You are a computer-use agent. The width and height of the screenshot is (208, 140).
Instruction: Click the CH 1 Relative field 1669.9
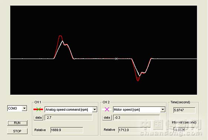click(67, 130)
